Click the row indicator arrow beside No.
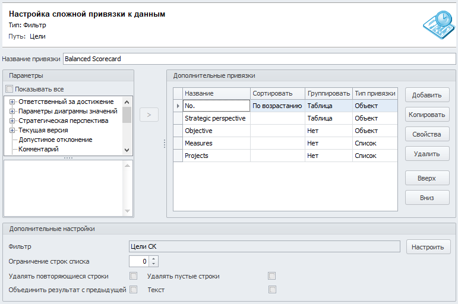Viewport: 458px width, 304px height. point(178,106)
